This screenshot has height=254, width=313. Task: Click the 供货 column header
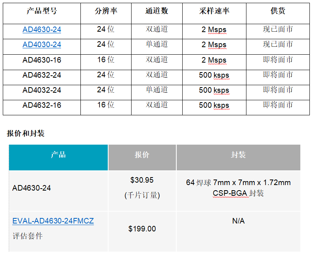(278, 11)
